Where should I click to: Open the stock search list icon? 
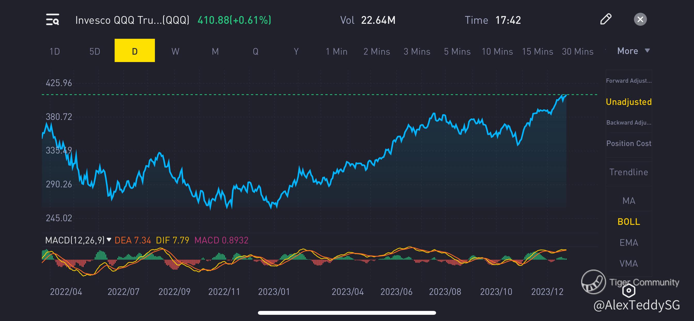(x=52, y=20)
